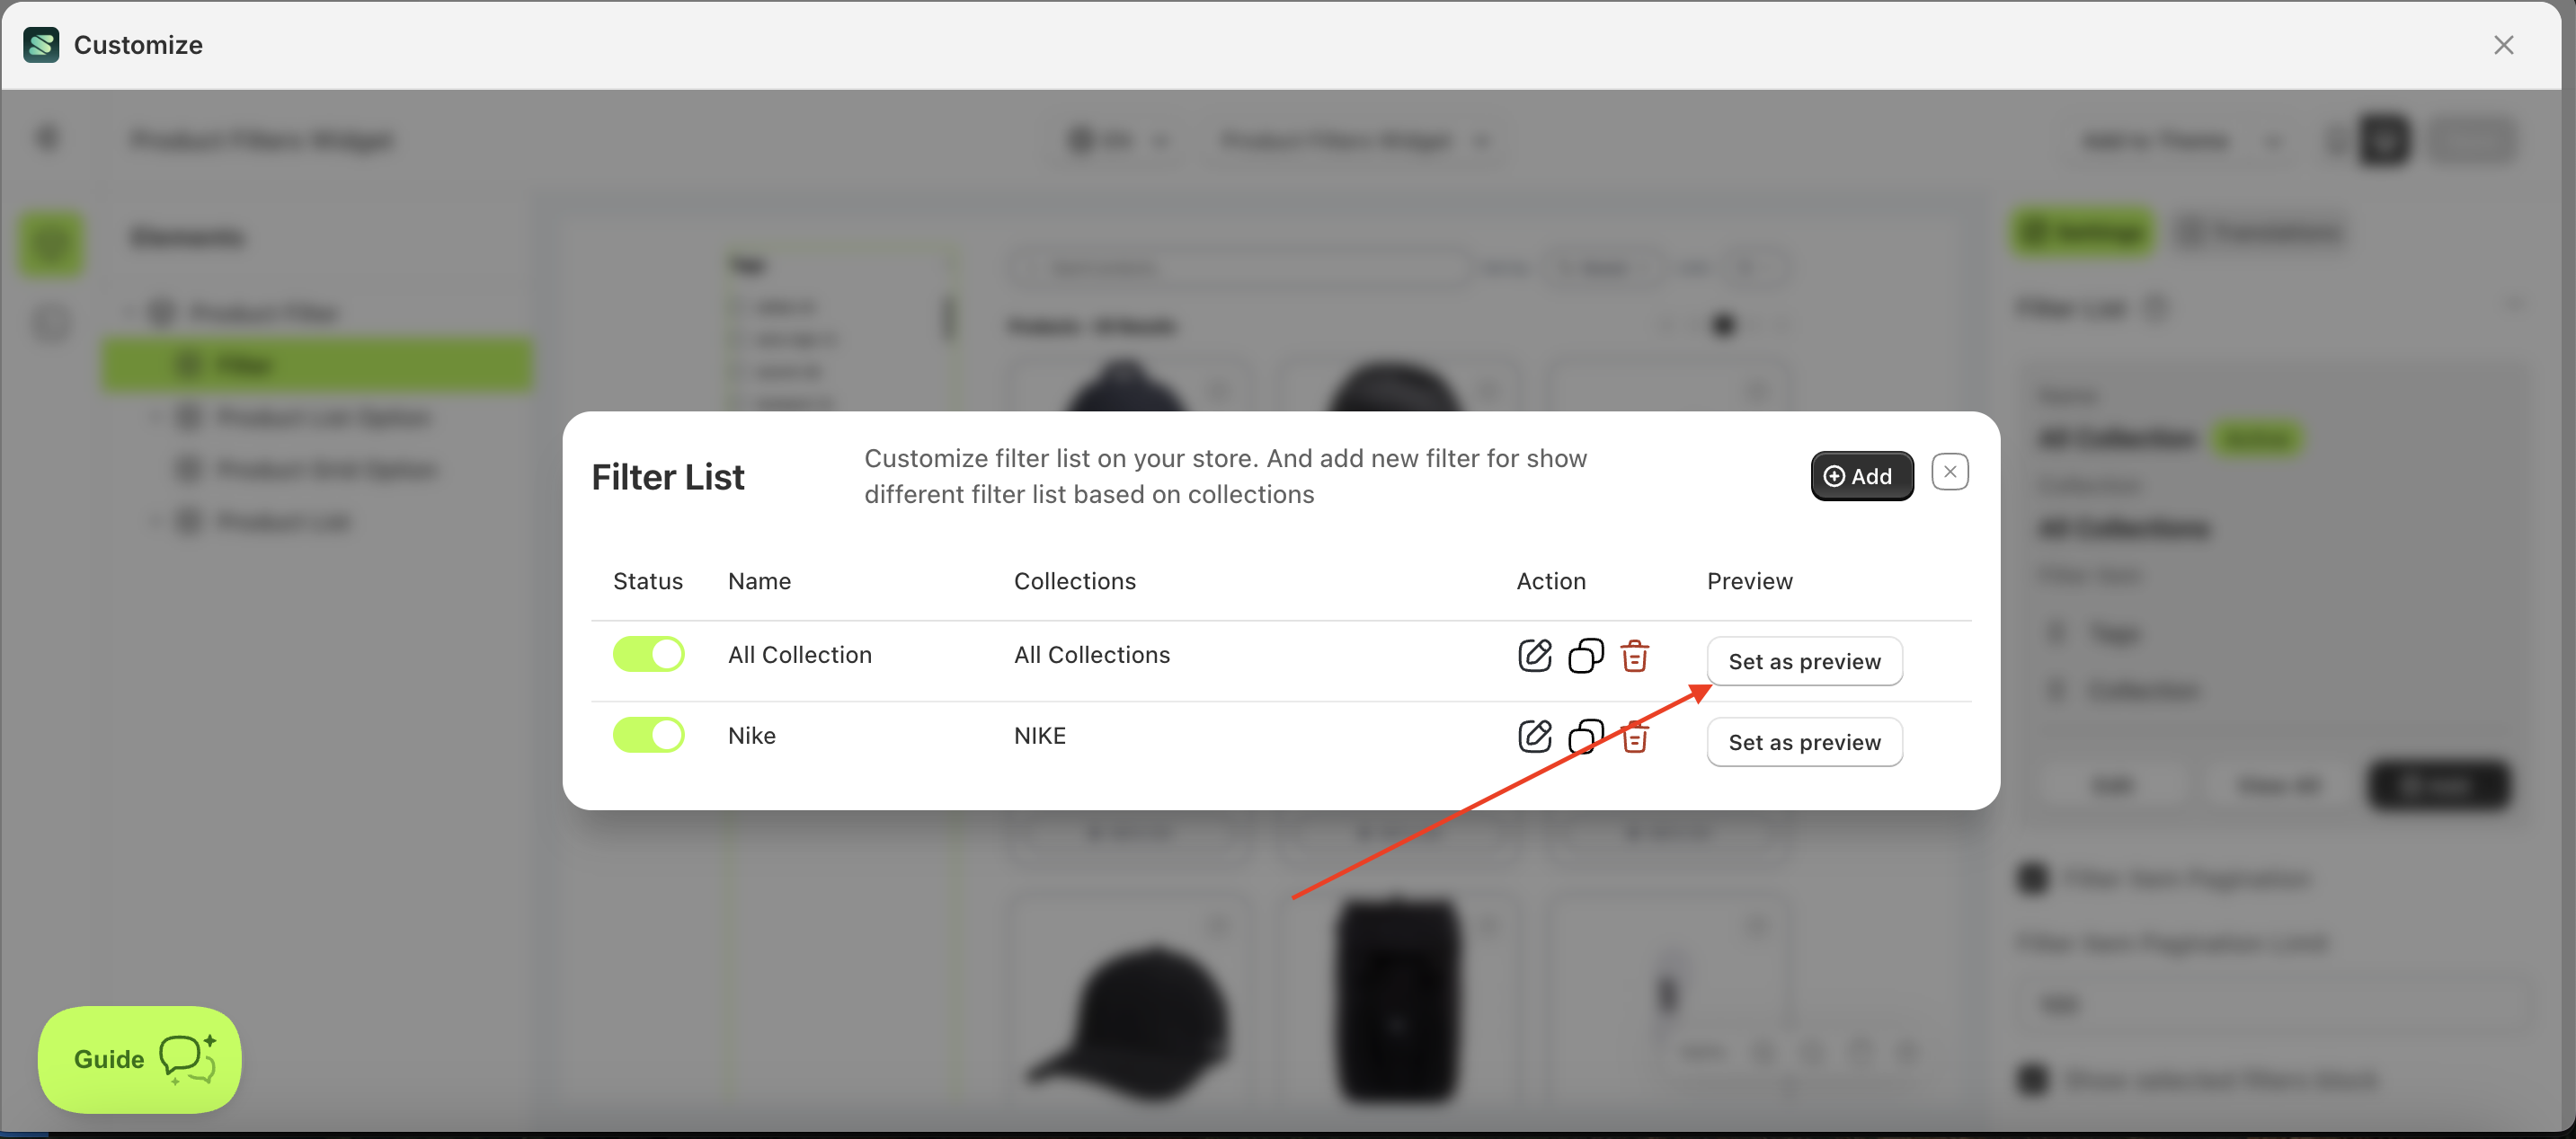Screen dimensions: 2576x1139
Task: Duplicate the All Collection filter
Action: tap(1585, 656)
